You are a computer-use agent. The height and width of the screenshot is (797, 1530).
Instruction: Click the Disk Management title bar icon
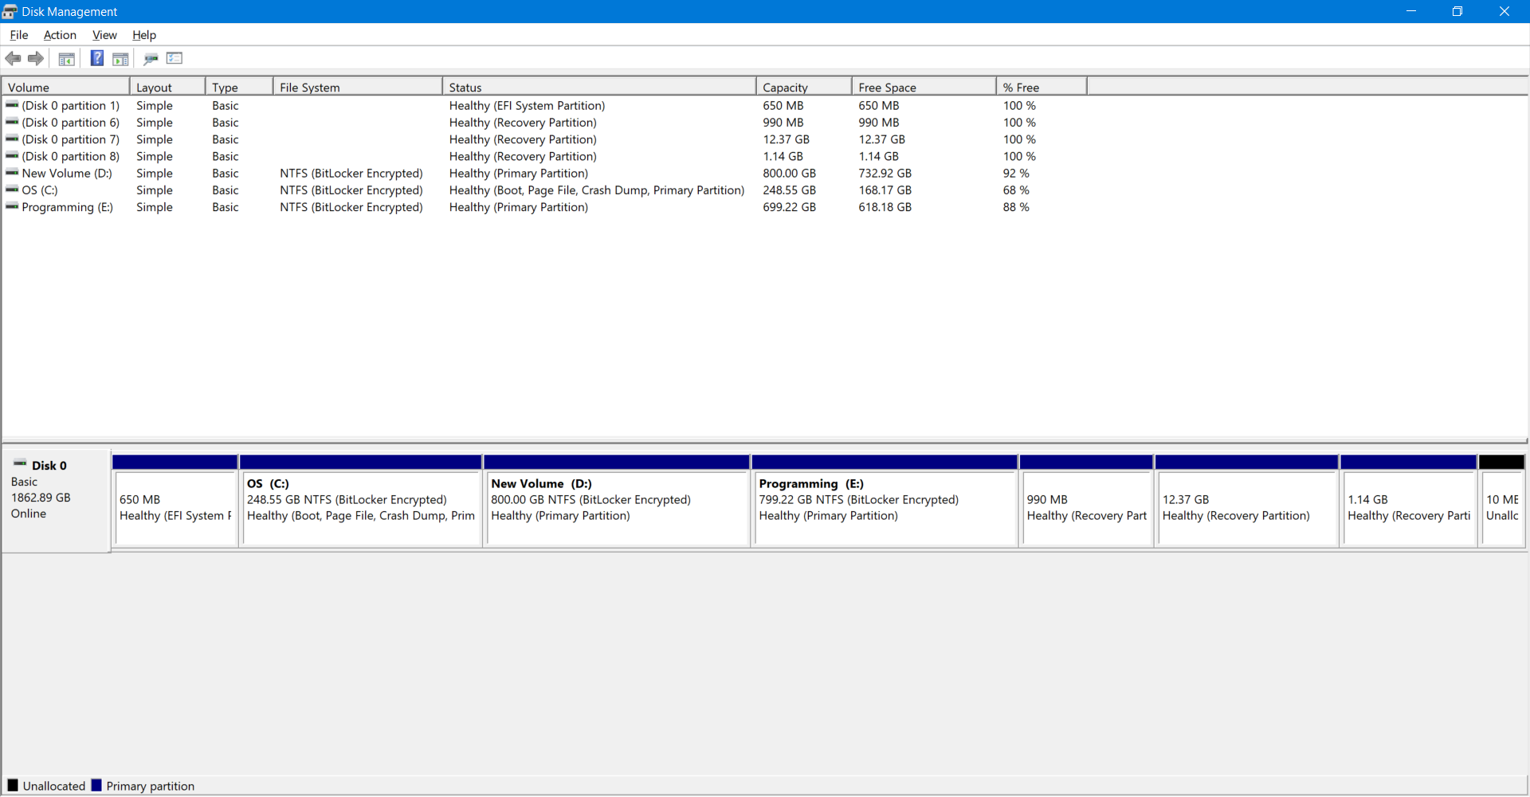point(9,11)
